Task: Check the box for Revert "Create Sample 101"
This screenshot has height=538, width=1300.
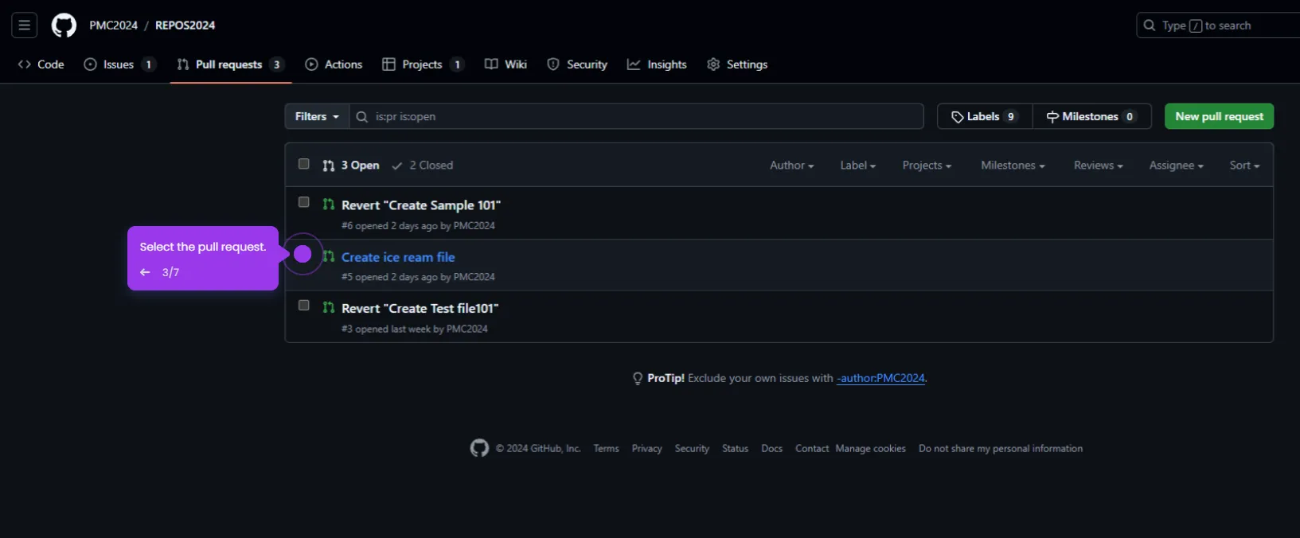Action: coord(303,202)
